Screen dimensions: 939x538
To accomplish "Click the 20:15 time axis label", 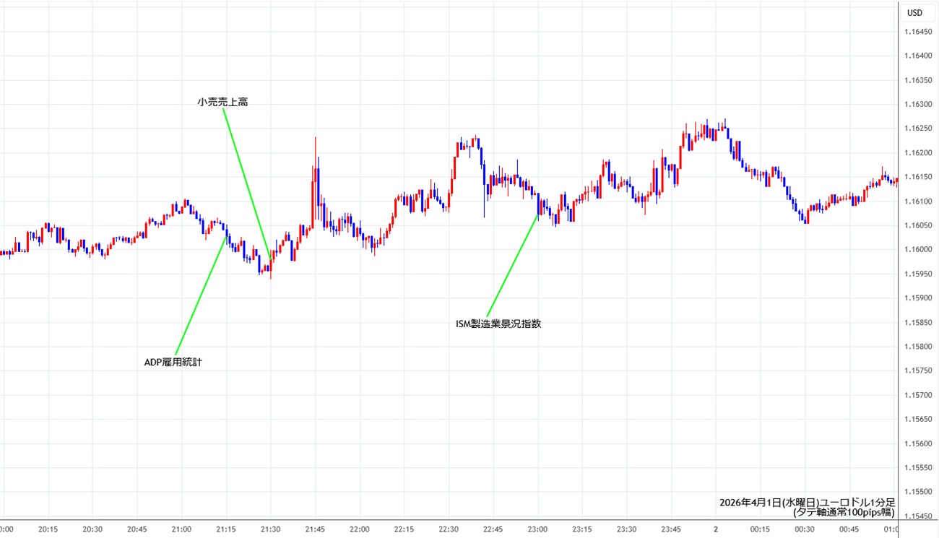I will tap(48, 529).
